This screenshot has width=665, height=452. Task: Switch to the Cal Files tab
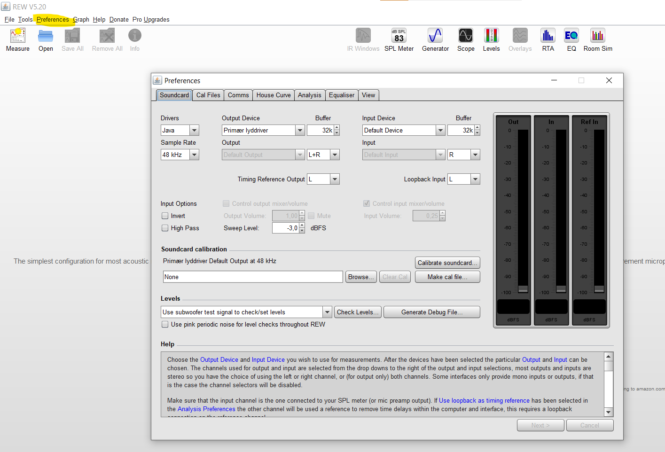(x=208, y=95)
